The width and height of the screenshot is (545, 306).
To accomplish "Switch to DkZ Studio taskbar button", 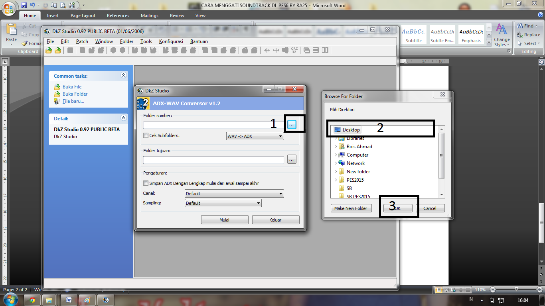I will coord(105,300).
